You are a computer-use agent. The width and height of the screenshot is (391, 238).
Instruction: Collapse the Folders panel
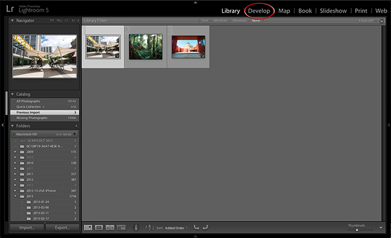(x=12, y=126)
